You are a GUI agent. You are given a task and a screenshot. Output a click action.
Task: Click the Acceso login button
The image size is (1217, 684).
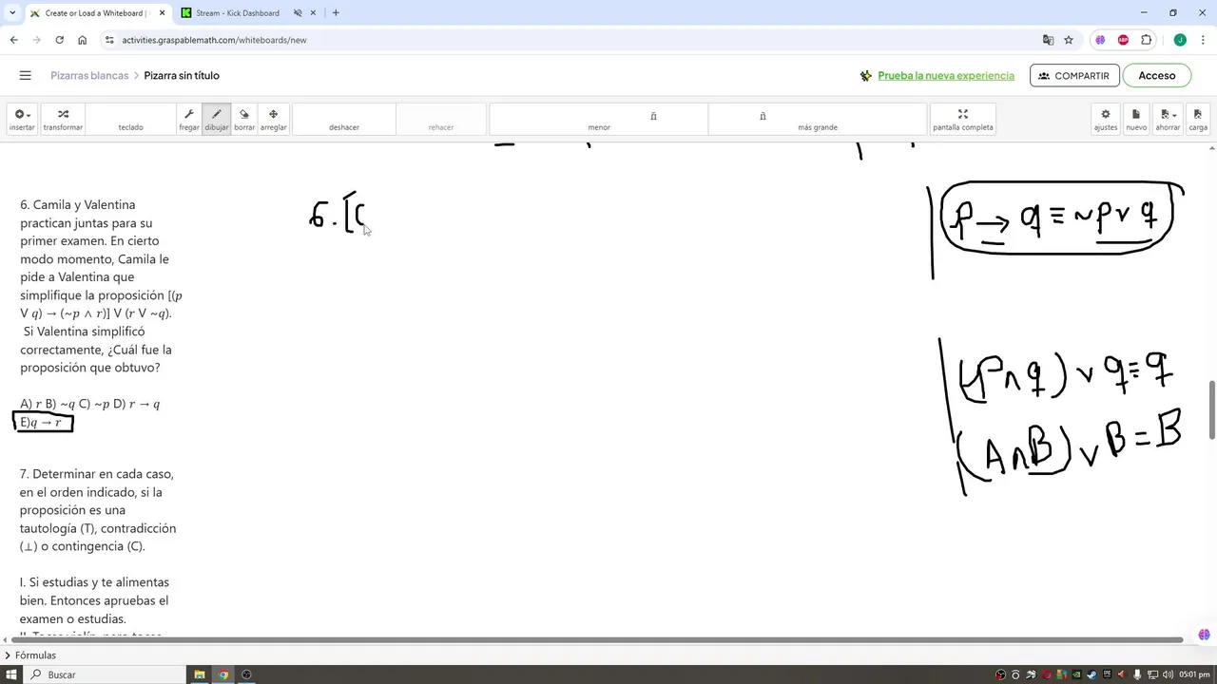(x=1157, y=75)
